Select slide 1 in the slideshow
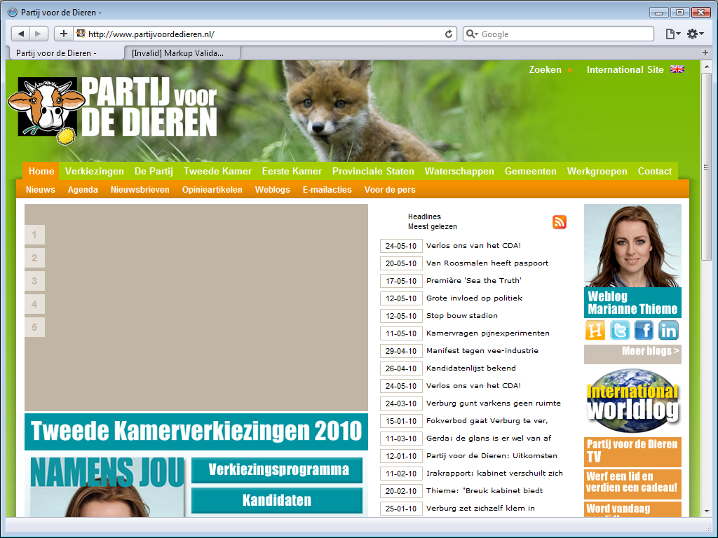Screen dimensions: 718x538 (34, 235)
